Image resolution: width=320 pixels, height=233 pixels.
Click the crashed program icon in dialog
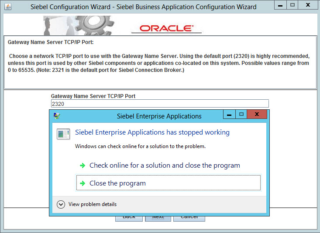tap(63, 134)
